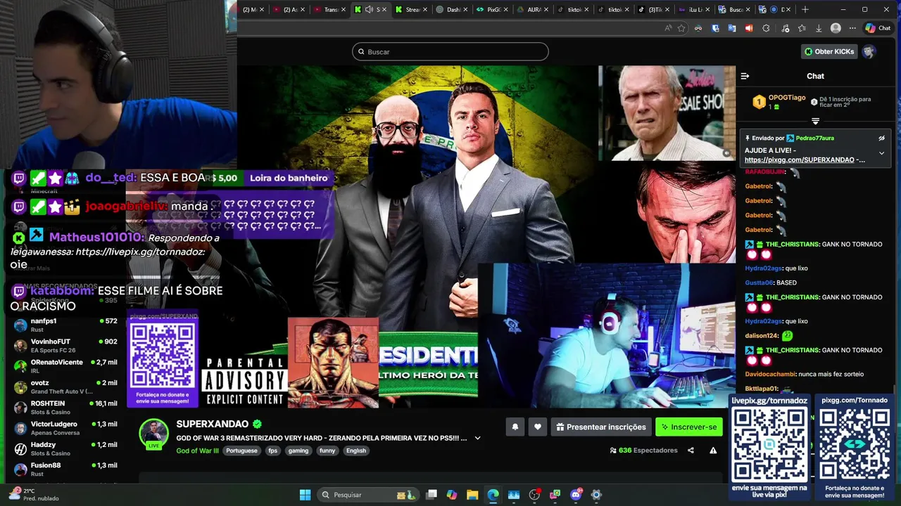Expand pinned AJUDE A LIVE message
901x506 pixels.
(x=881, y=153)
